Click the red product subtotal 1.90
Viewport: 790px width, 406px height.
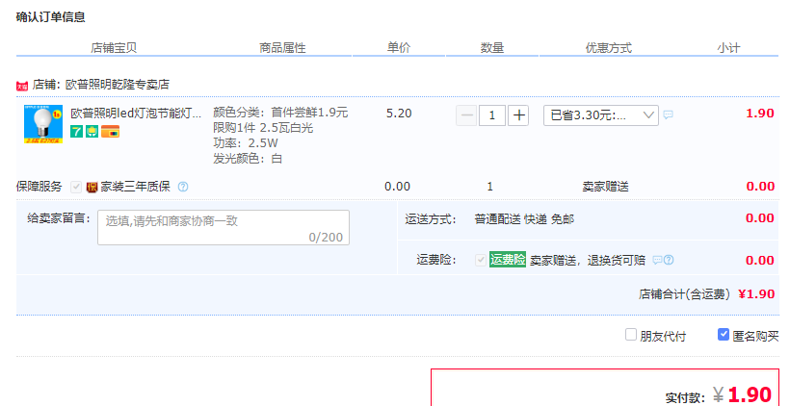coord(760,114)
